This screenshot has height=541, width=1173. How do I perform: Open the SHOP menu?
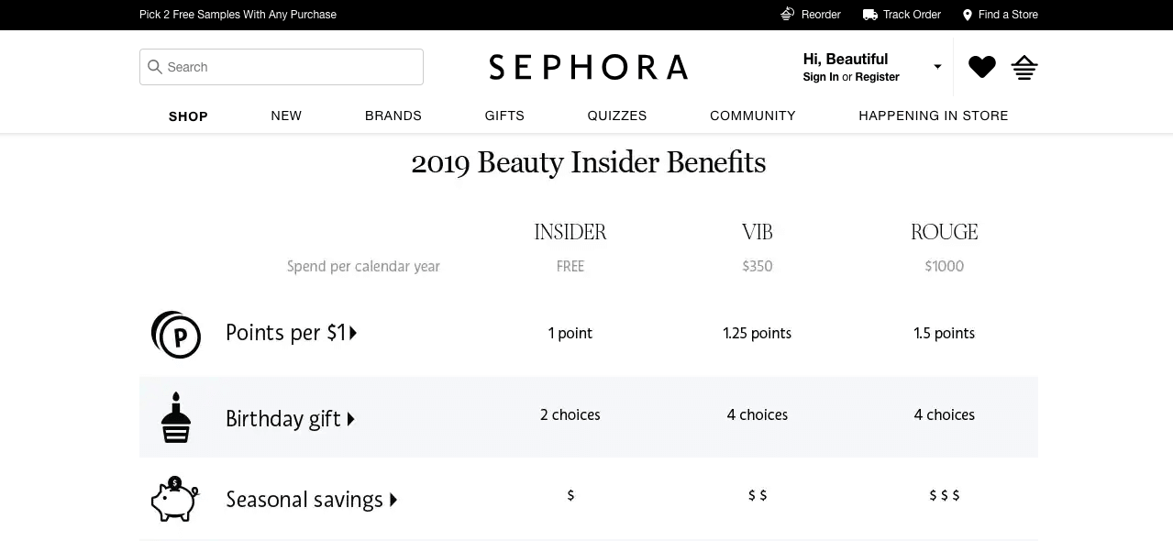[x=188, y=116]
